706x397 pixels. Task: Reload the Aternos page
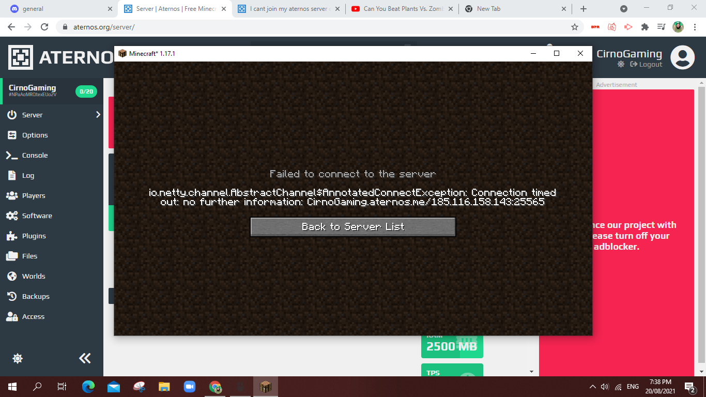pos(44,27)
